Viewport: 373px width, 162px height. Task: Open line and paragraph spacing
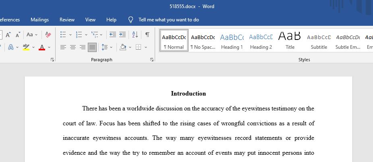coord(105,47)
